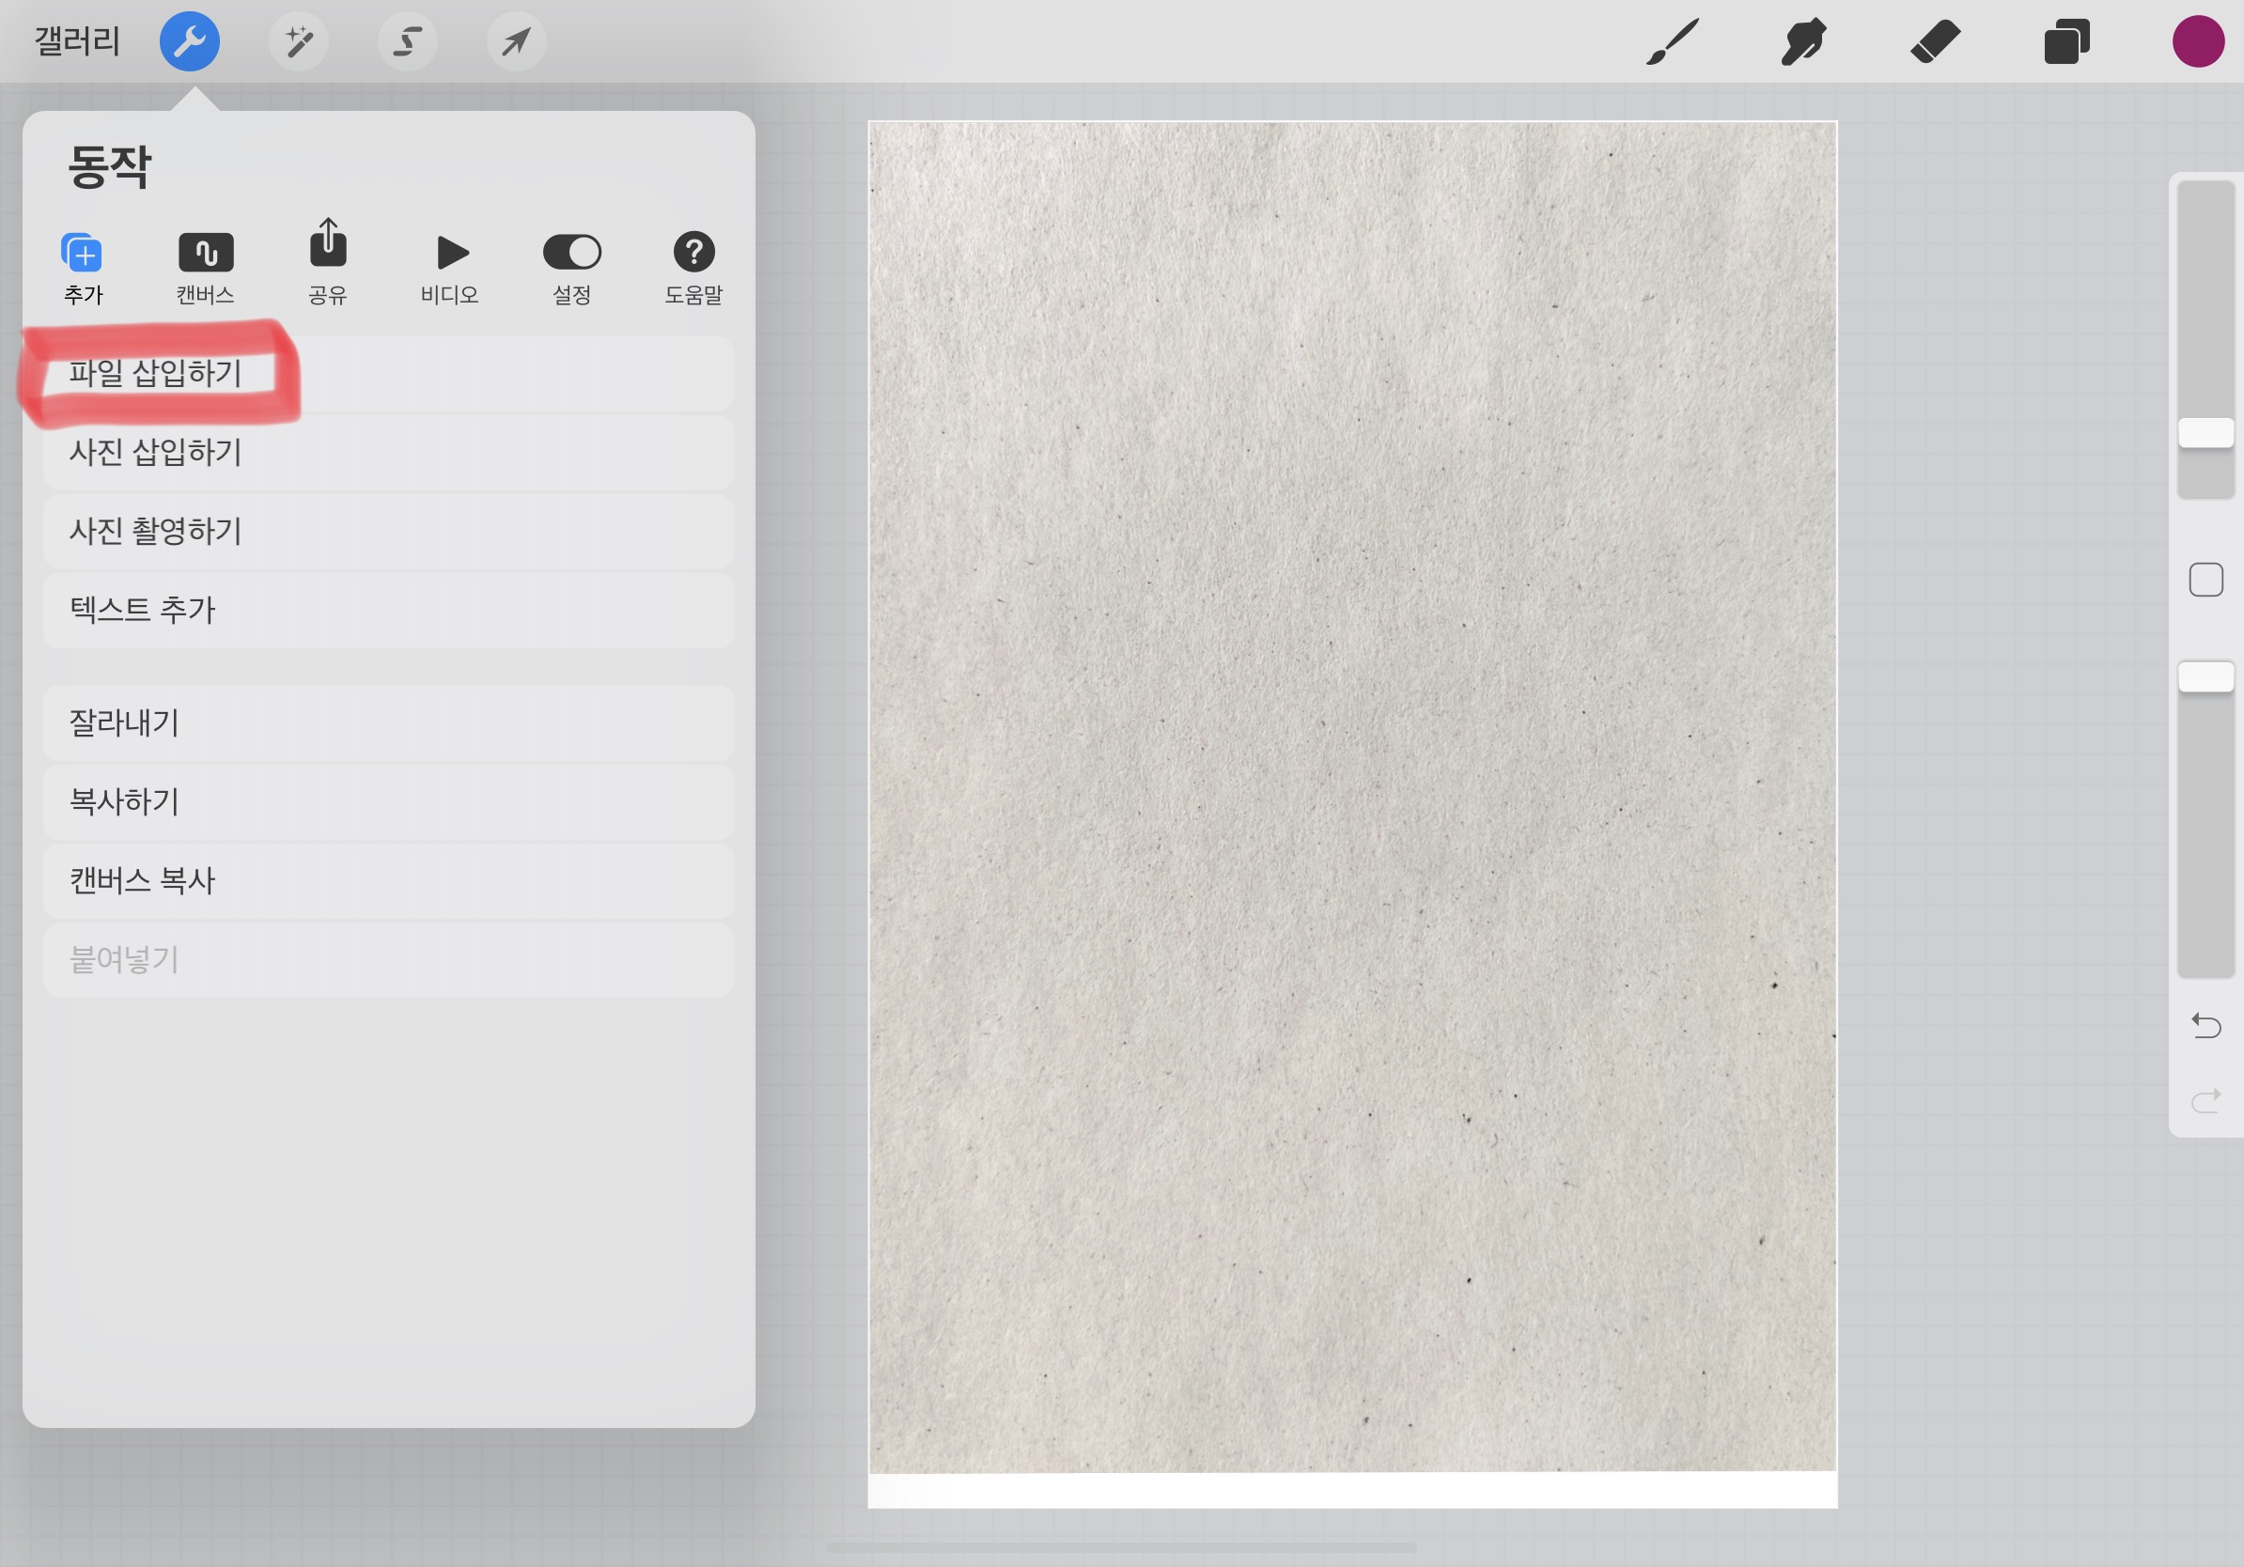The width and height of the screenshot is (2244, 1567).
Task: Open the 비디오 tab
Action: [449, 268]
